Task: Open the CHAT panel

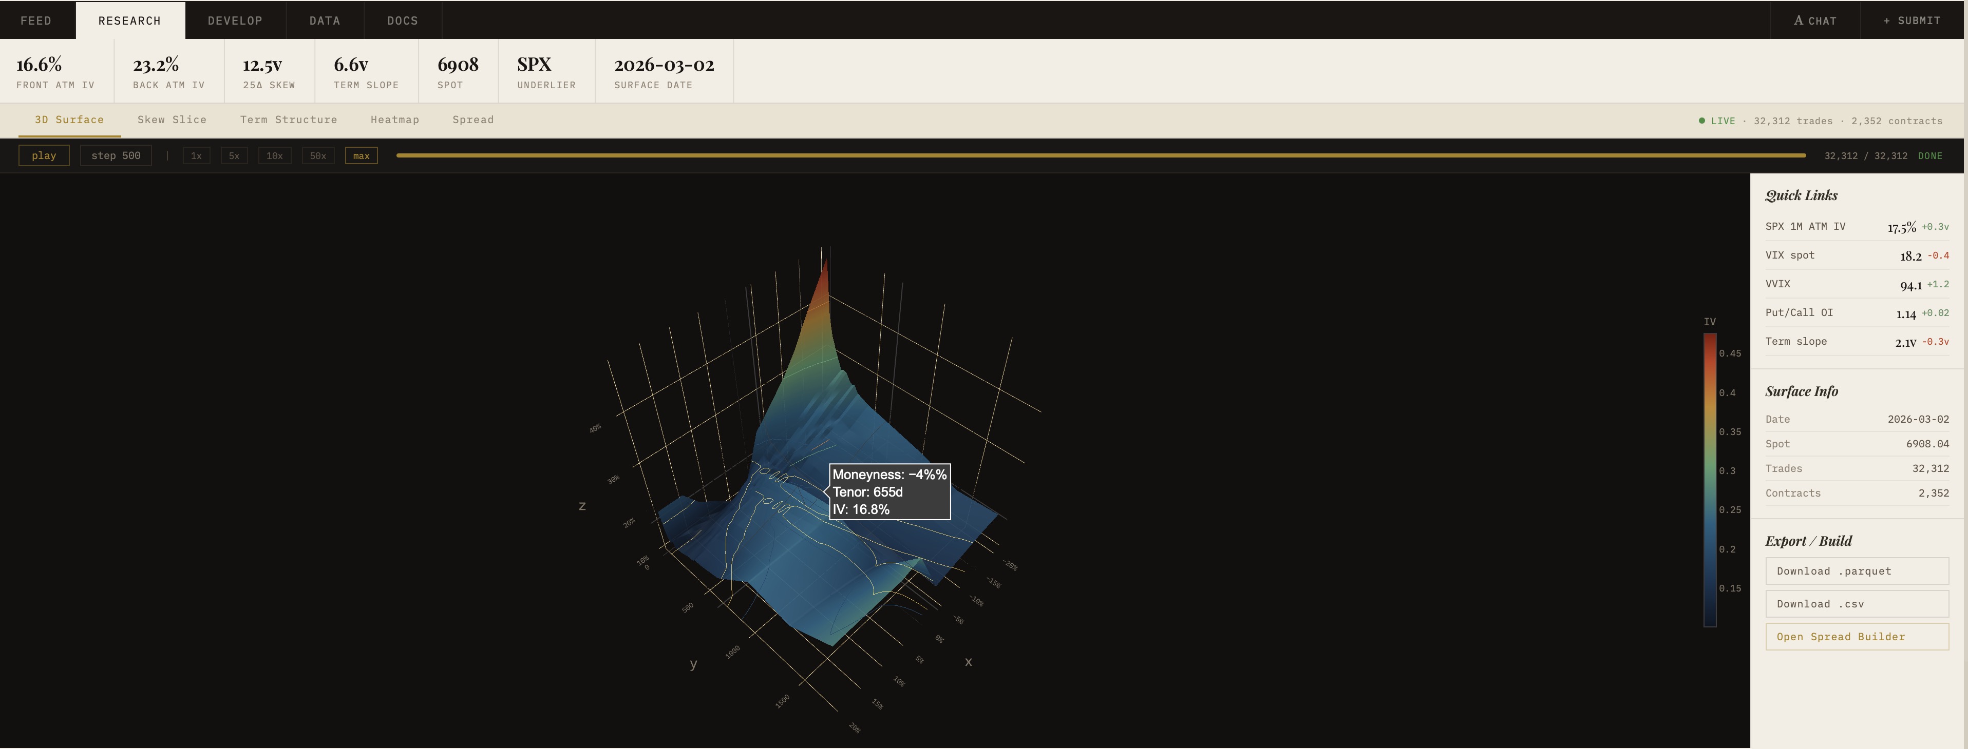Action: point(1814,21)
